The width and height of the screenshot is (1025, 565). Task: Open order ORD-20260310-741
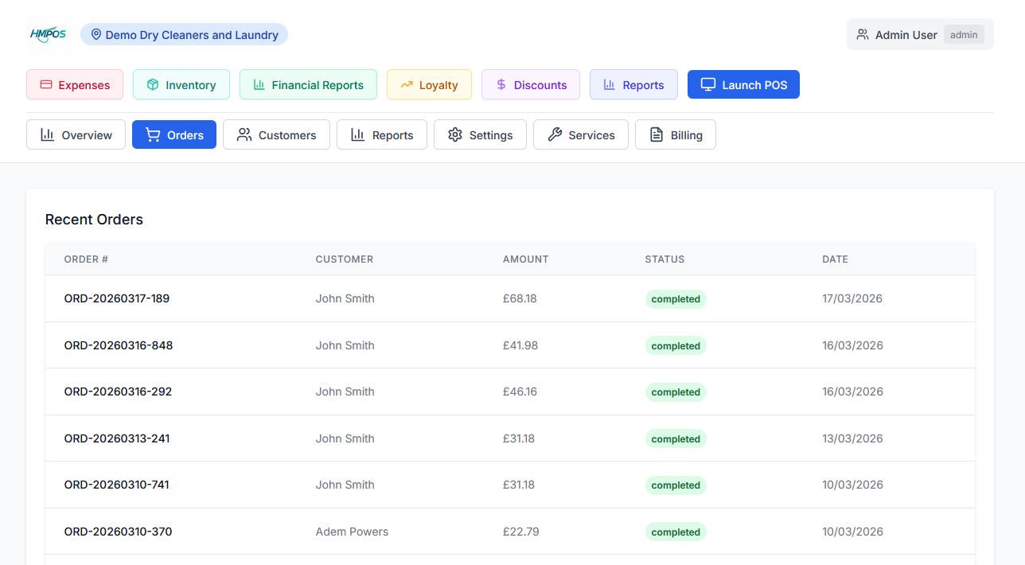tap(117, 485)
